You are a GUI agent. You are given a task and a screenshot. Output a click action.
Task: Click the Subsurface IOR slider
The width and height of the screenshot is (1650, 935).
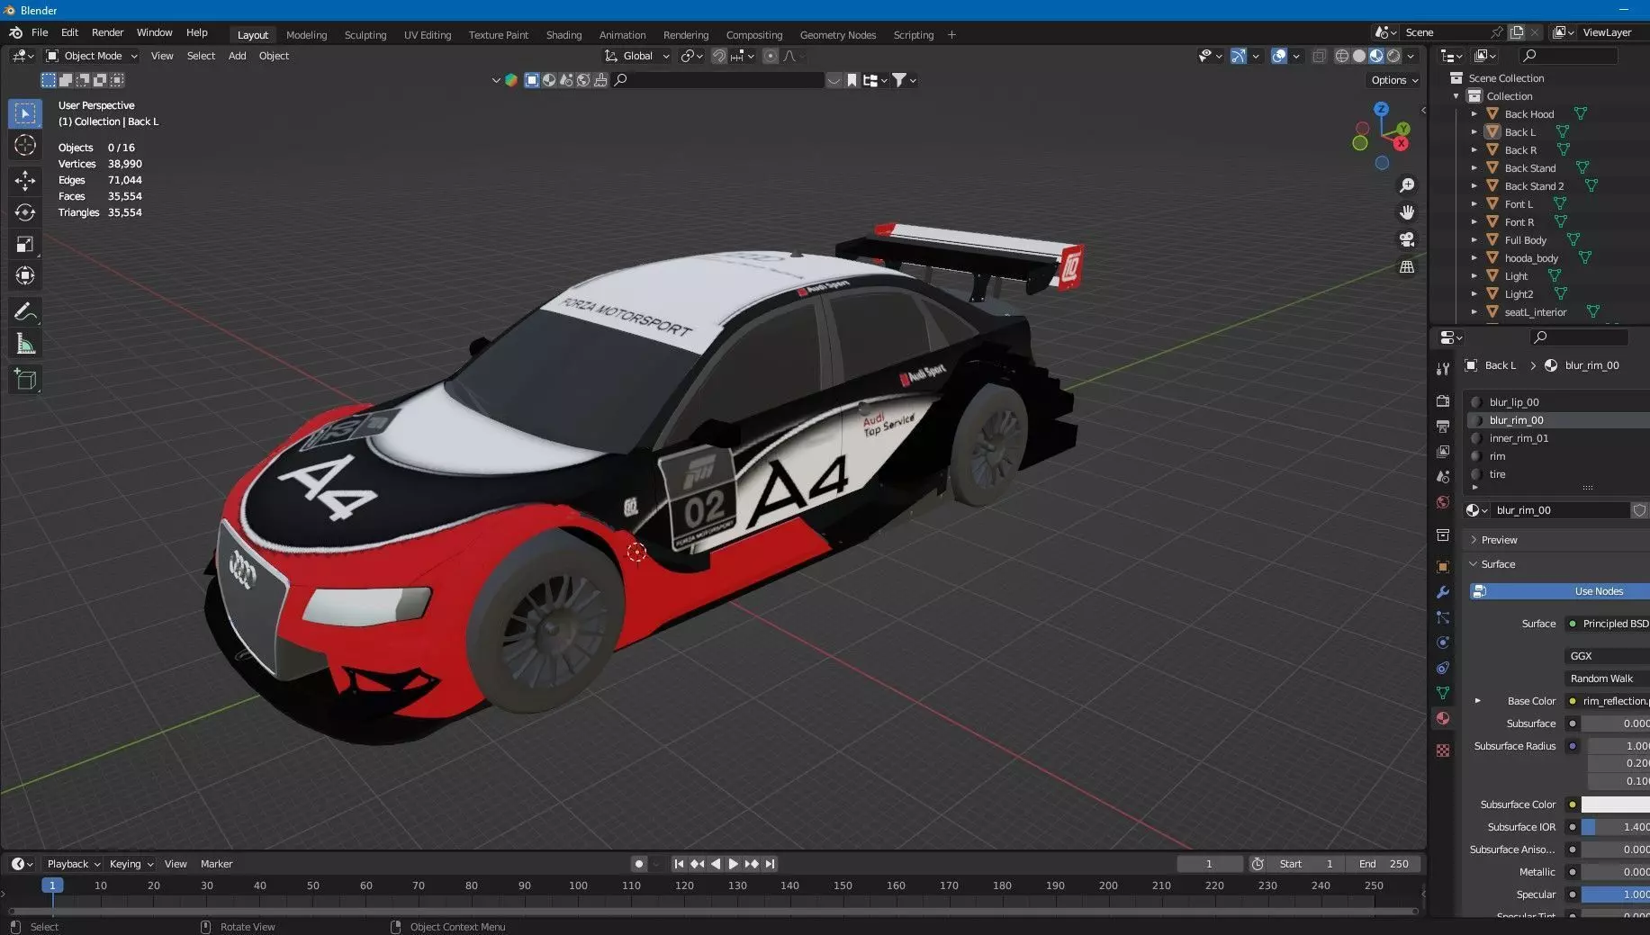click(1615, 827)
